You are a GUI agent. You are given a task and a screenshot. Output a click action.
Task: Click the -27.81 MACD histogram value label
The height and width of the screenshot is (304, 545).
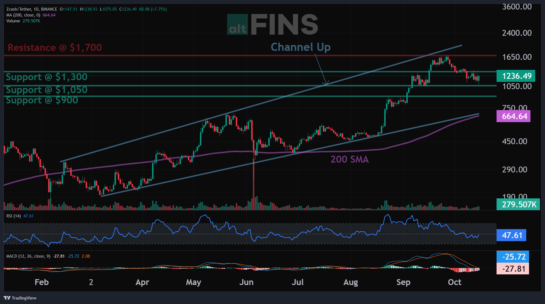(x=513, y=269)
